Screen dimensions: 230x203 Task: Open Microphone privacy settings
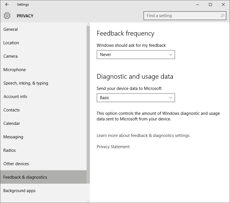[x=15, y=70]
